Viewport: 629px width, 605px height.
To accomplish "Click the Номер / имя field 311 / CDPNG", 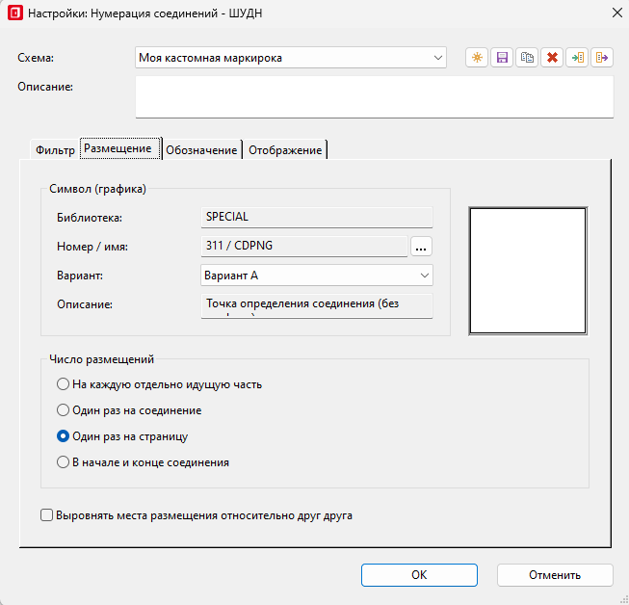I will (x=304, y=246).
